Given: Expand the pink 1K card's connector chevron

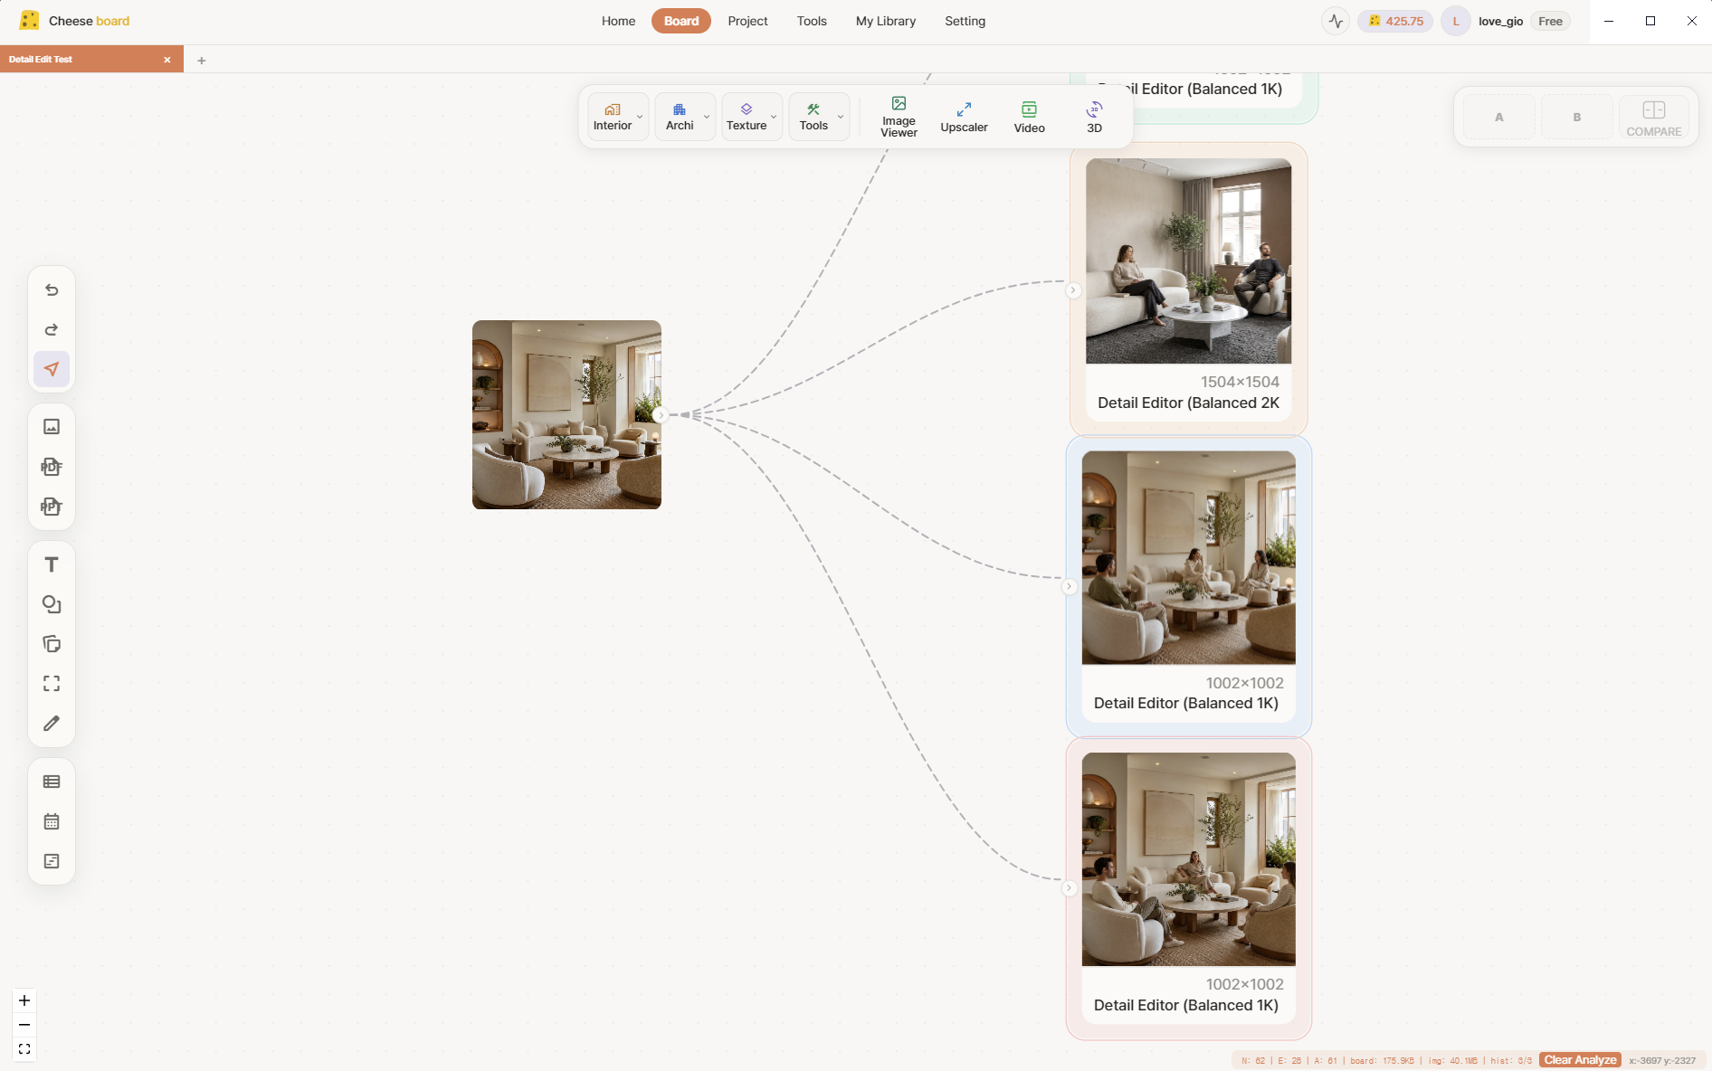Looking at the screenshot, I should [x=1069, y=888].
